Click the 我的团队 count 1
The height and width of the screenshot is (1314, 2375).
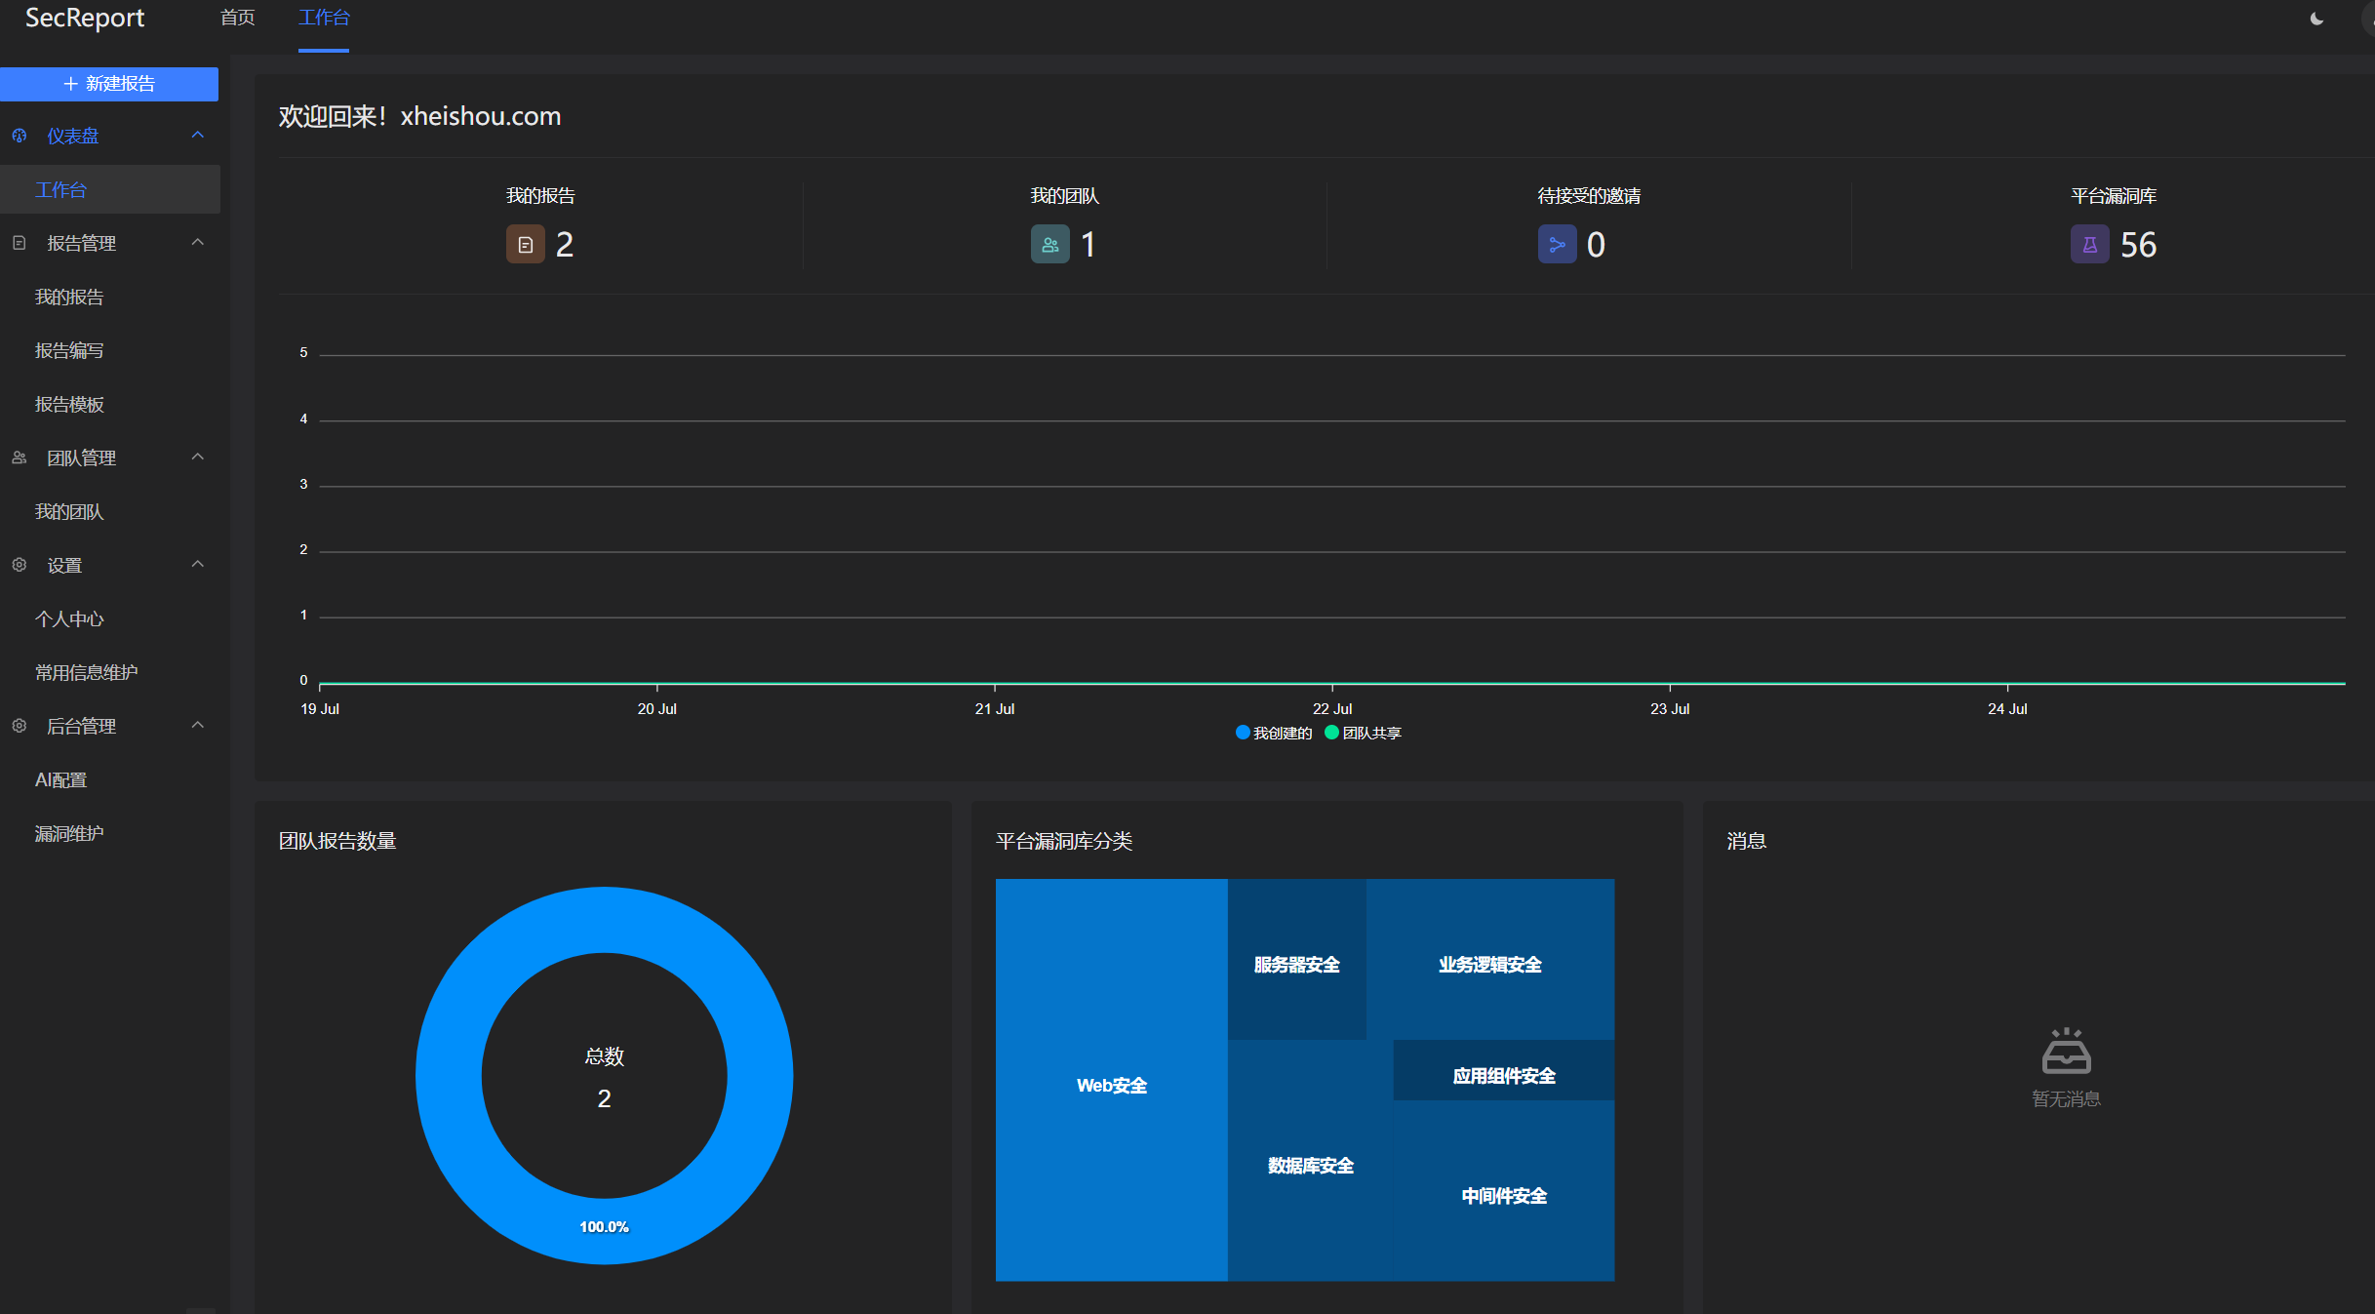[1089, 244]
